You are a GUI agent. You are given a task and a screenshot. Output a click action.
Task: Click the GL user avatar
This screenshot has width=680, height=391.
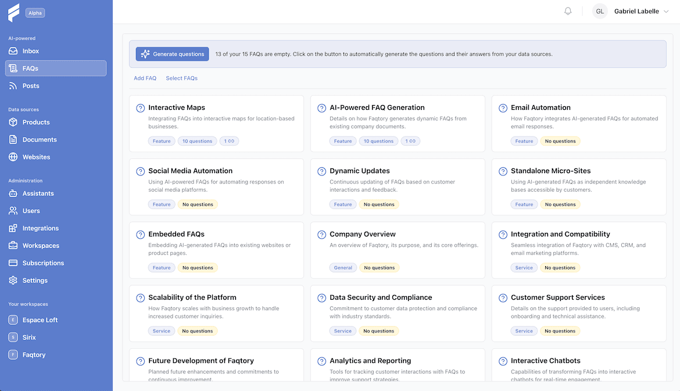pos(600,11)
